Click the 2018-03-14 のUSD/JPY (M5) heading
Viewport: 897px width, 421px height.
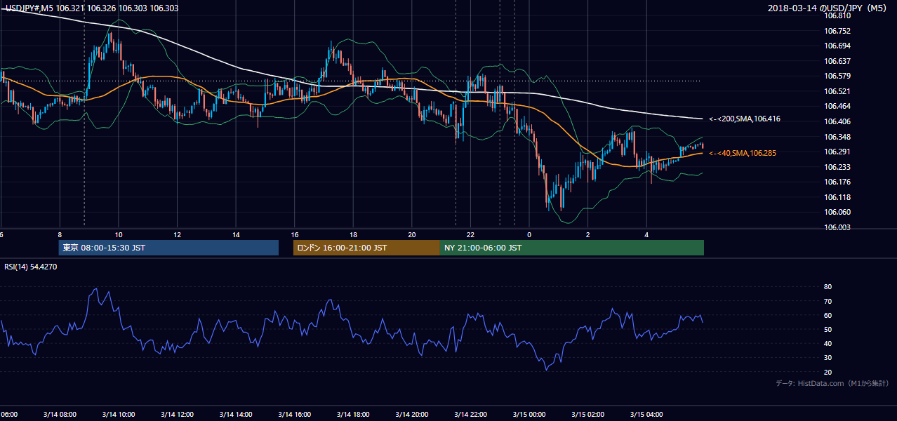tap(828, 8)
